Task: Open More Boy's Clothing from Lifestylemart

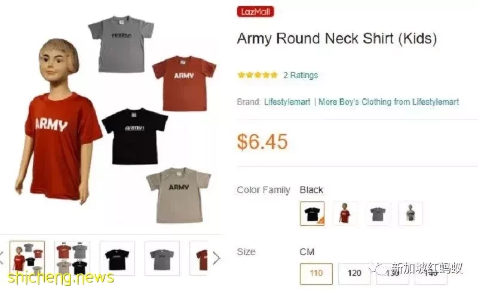Action: tap(389, 102)
